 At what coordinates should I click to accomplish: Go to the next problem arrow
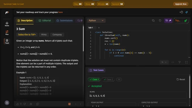point(80,104)
